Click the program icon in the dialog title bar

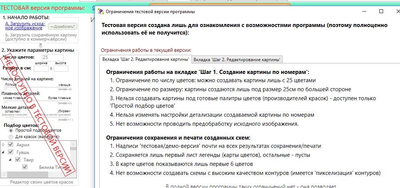coord(101,12)
